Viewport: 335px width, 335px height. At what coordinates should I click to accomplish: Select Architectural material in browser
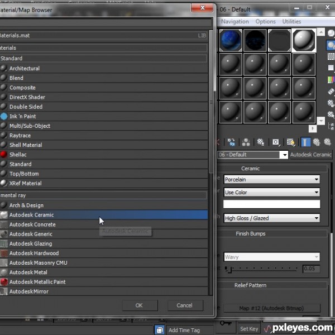click(104, 68)
